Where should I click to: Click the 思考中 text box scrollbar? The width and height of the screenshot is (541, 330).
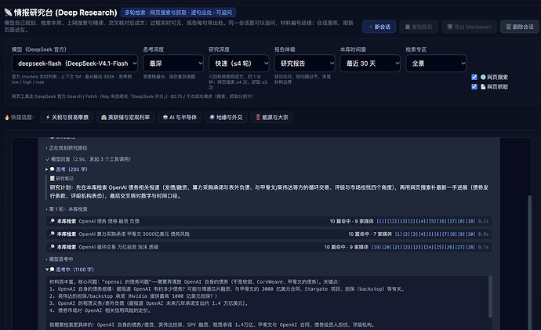[x=490, y=296]
